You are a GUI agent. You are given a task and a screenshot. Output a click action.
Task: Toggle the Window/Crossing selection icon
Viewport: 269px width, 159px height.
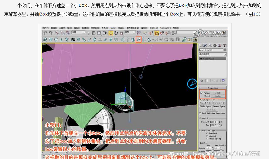point(105,33)
